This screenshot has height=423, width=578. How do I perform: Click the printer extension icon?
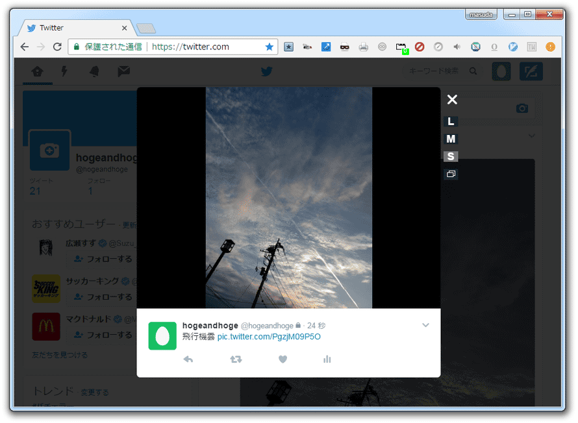364,47
